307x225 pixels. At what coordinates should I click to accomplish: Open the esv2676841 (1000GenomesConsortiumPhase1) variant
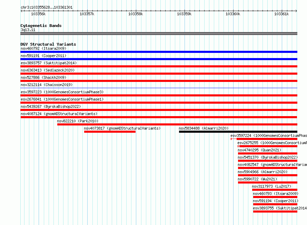tap(62, 99)
